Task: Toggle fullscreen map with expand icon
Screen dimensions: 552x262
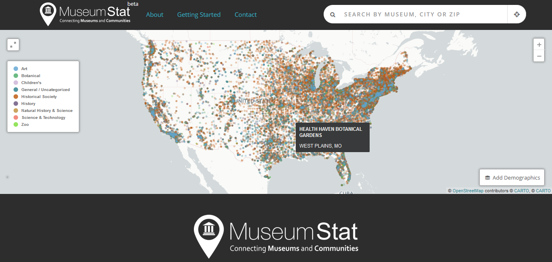Action: 13,45
